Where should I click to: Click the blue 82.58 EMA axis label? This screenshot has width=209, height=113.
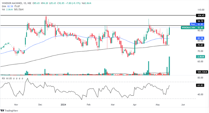pyautogui.click(x=201, y=38)
